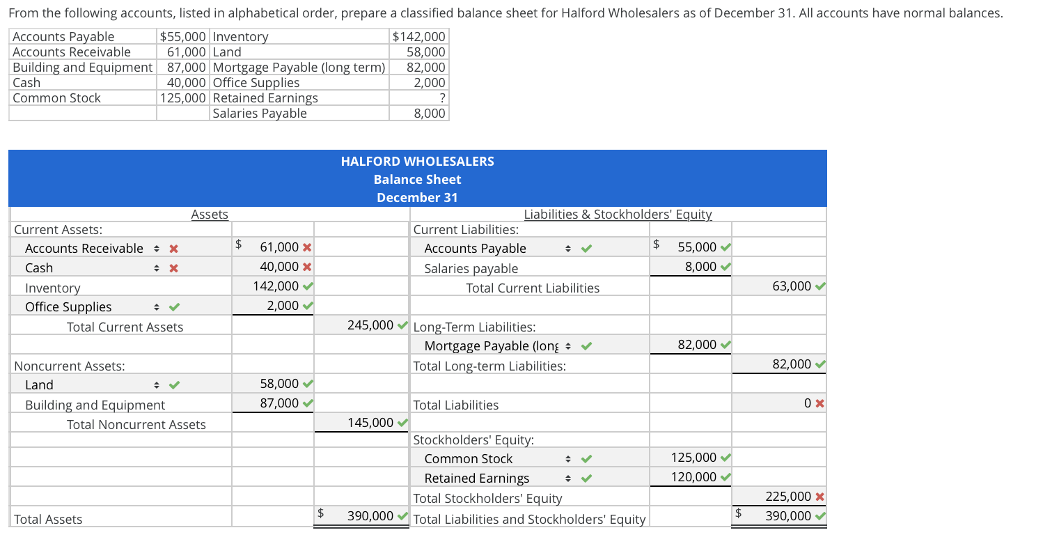
Task: Click the underlined 'Assets' column heading
Action: [210, 215]
